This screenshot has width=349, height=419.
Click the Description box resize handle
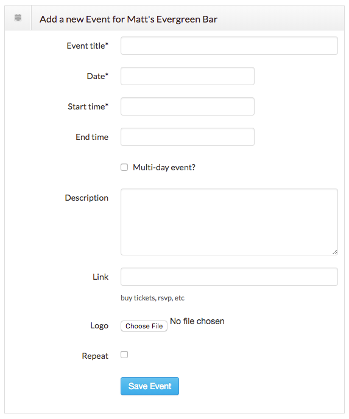tap(334, 252)
